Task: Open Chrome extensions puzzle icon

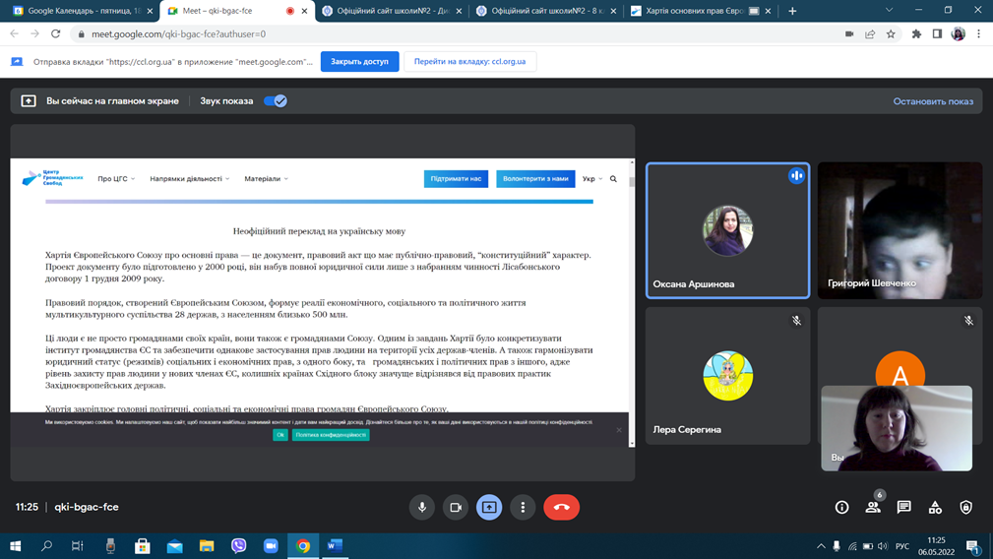Action: pos(916,34)
